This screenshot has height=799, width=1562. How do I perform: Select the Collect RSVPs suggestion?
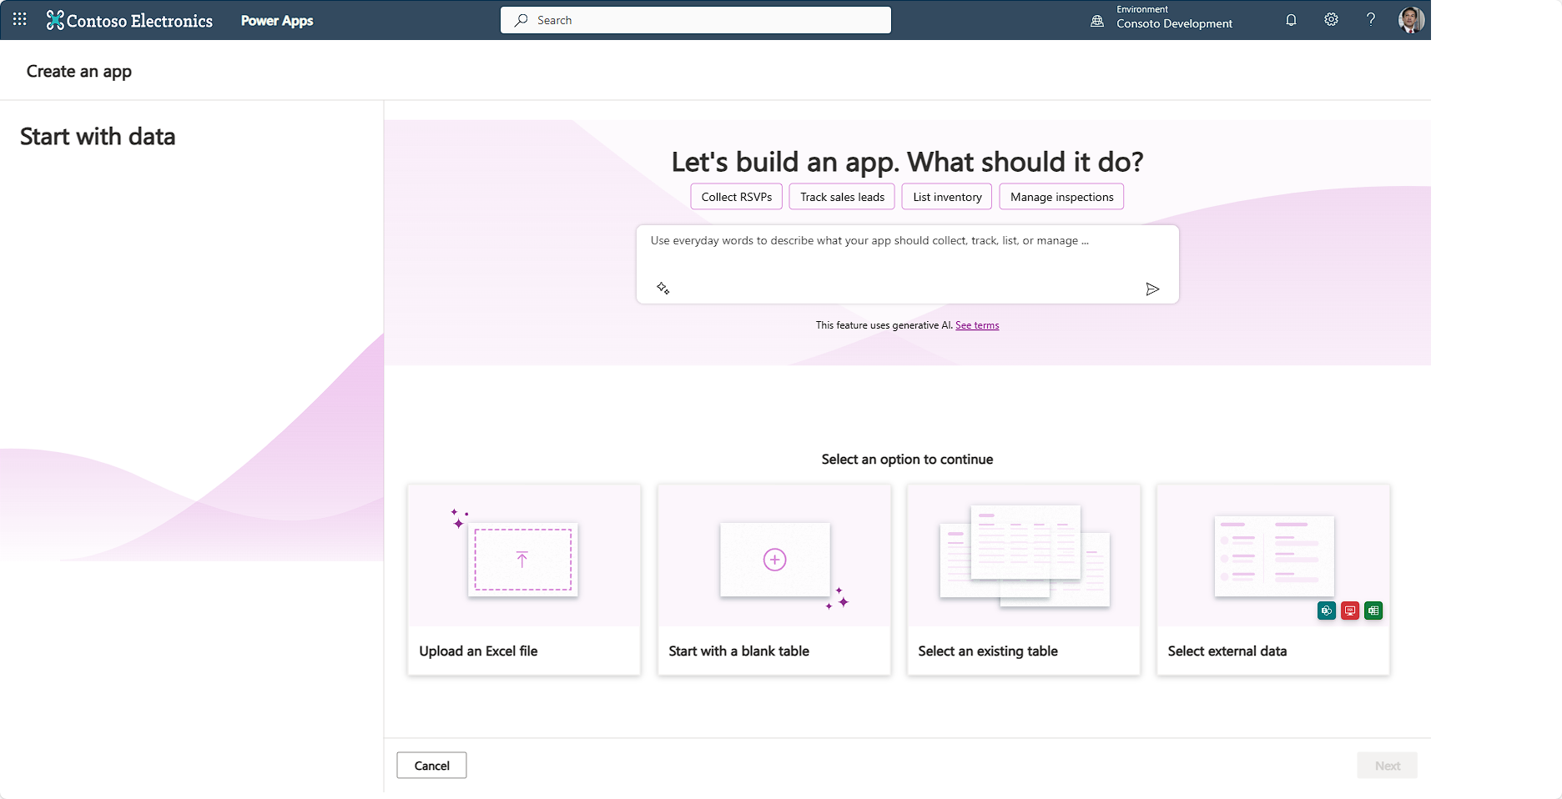[737, 197]
